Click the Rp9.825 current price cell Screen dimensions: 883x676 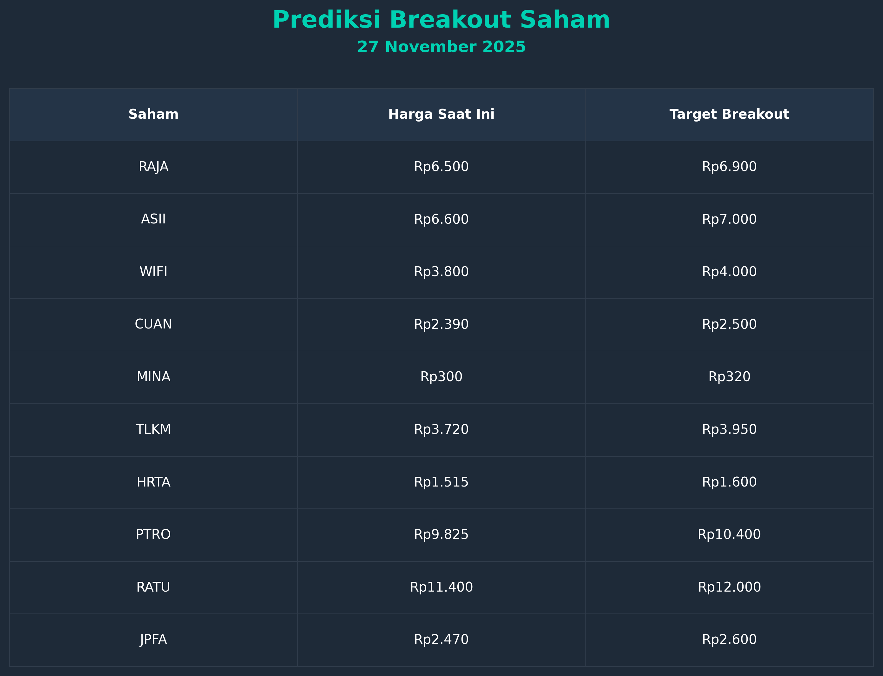pyautogui.click(x=441, y=535)
